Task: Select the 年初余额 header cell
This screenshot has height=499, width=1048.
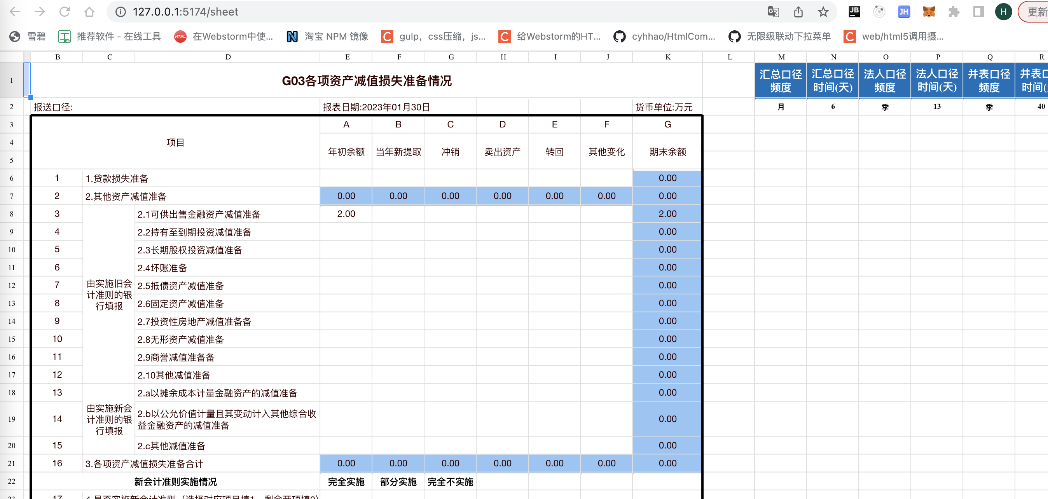Action: point(346,152)
